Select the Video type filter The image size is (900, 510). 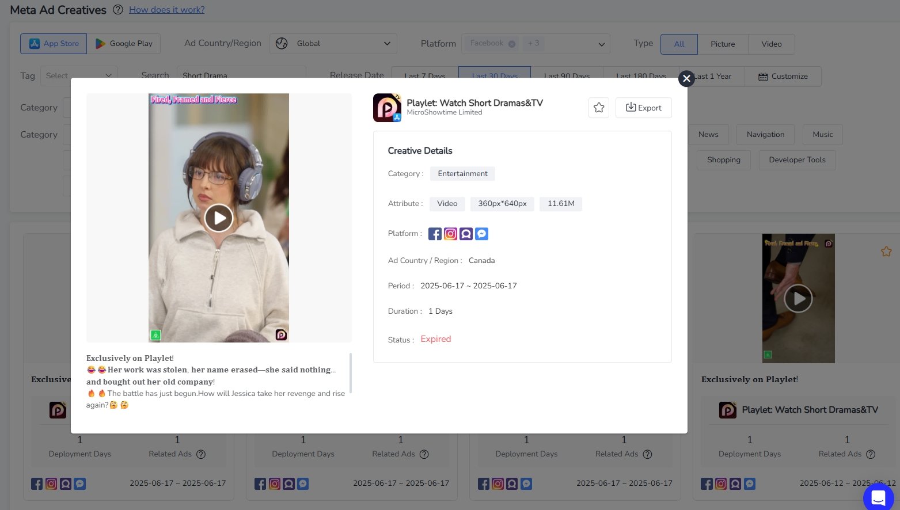point(771,44)
